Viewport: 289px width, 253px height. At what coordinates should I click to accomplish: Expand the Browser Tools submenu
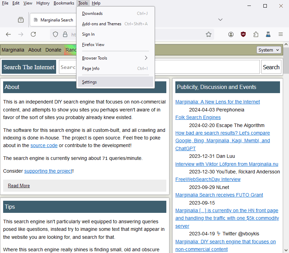click(115, 58)
